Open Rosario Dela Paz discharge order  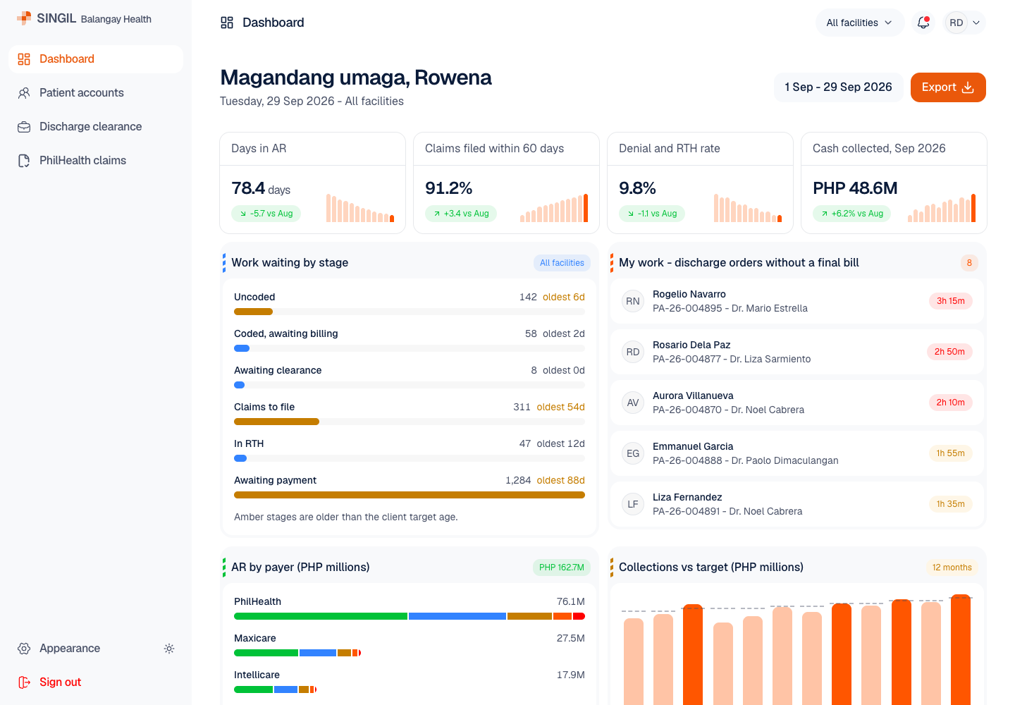(797, 352)
